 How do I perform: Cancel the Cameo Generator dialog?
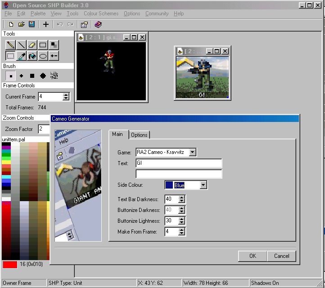pos(281,256)
